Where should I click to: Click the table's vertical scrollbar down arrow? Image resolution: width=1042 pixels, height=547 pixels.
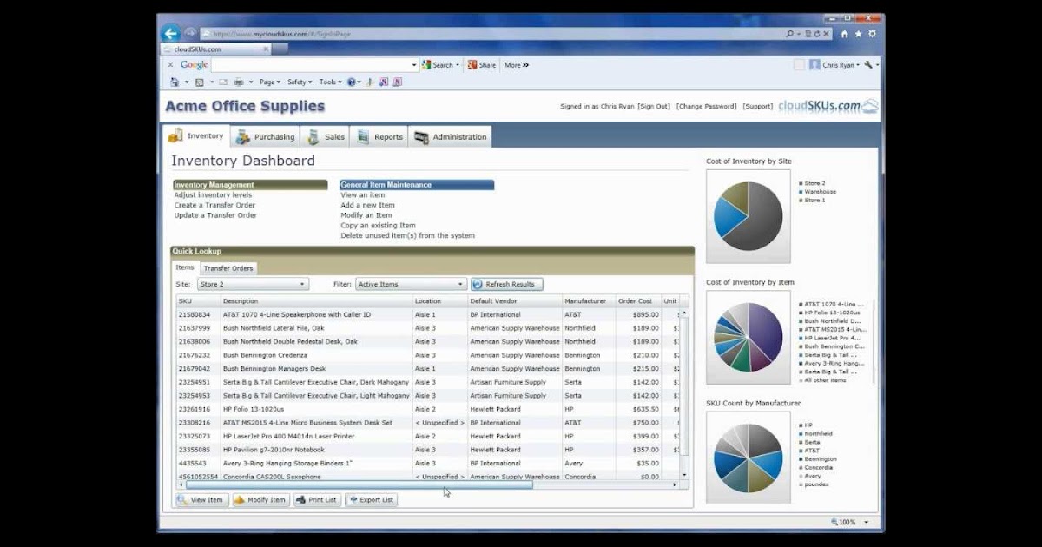pyautogui.click(x=683, y=475)
